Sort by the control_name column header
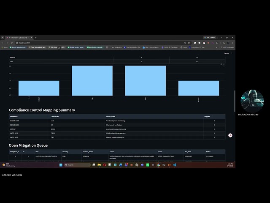270x203 pixels. (x=154, y=117)
